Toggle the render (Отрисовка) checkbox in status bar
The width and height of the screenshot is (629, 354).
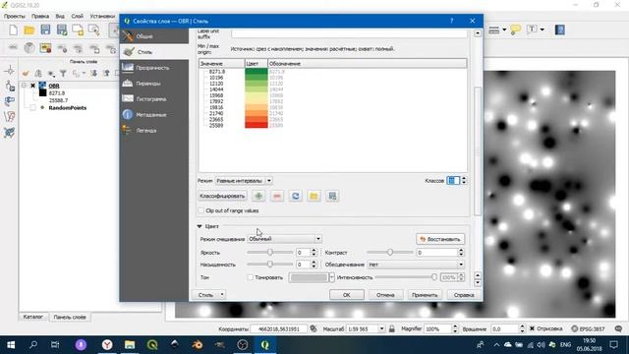click(x=532, y=328)
